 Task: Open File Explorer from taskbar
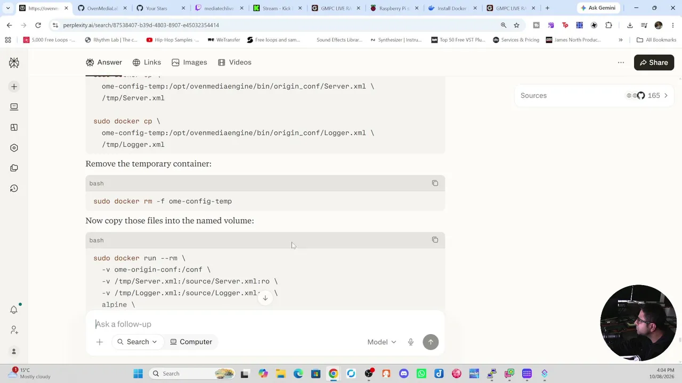click(x=281, y=373)
